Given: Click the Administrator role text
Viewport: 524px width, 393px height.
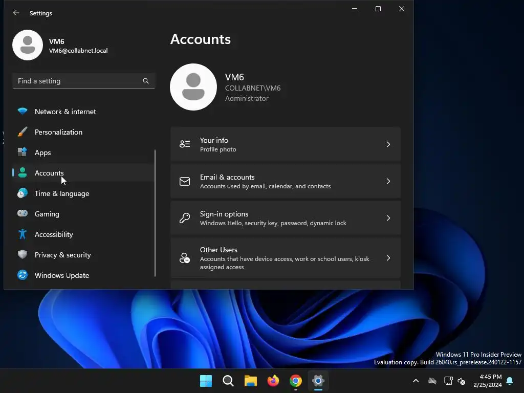Looking at the screenshot, I should point(247,98).
